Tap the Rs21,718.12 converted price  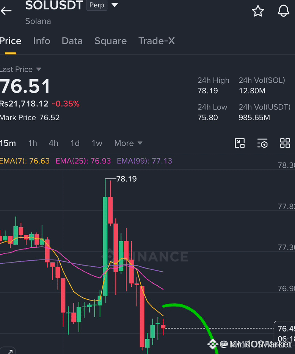coord(24,104)
